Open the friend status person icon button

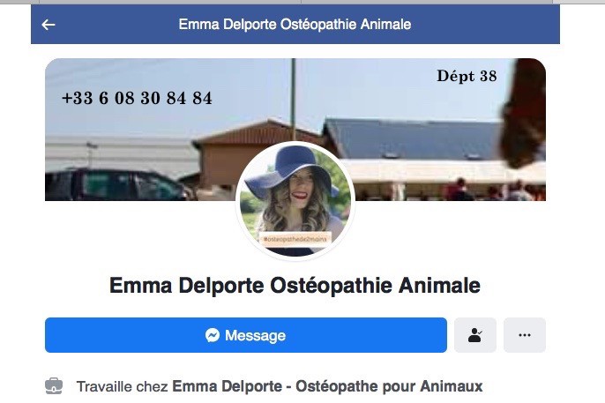click(x=475, y=335)
